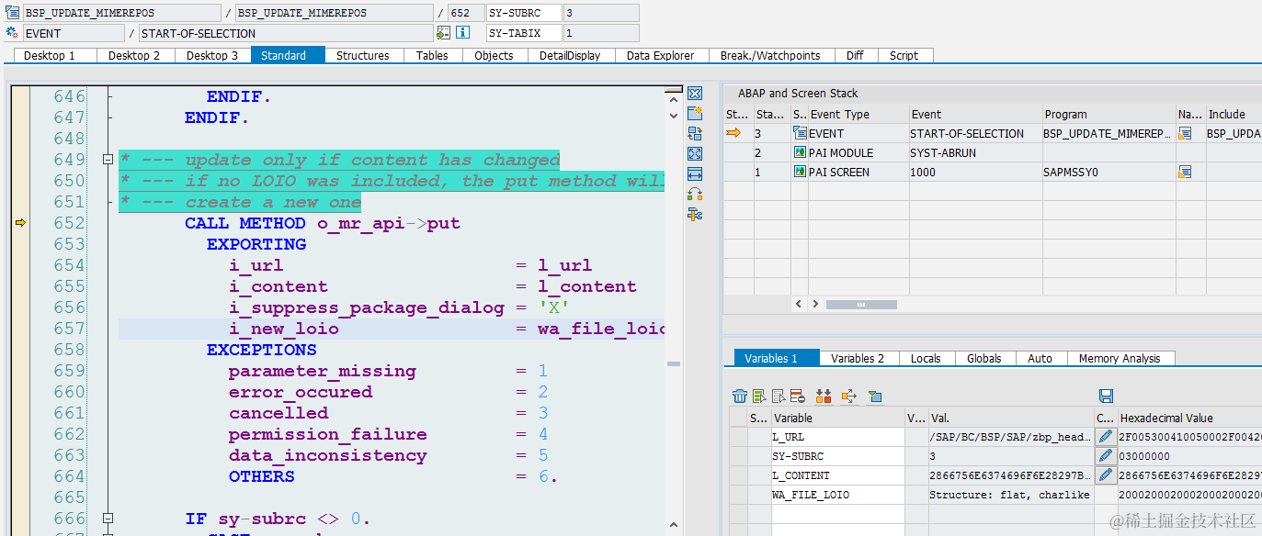This screenshot has width=1262, height=536.
Task: Open the Diff tab
Action: click(855, 55)
